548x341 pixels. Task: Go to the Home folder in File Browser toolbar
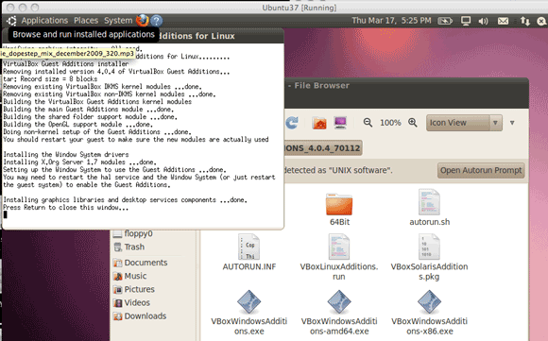click(319, 123)
